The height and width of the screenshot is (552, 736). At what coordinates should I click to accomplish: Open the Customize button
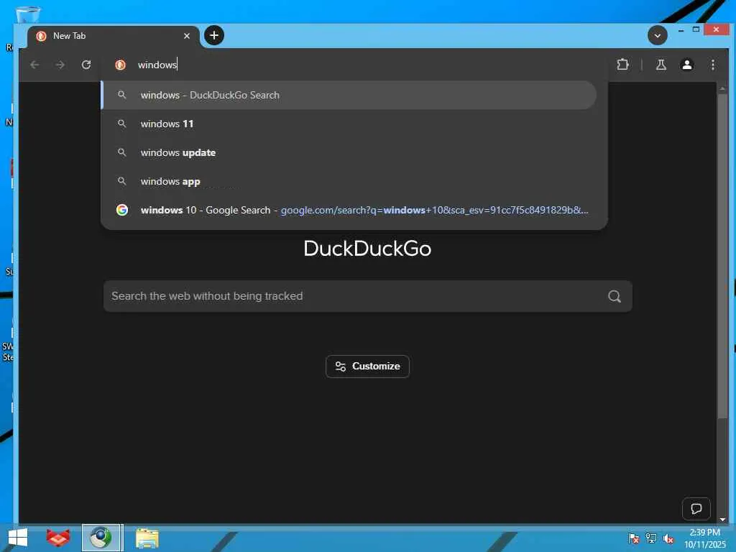[x=367, y=366]
